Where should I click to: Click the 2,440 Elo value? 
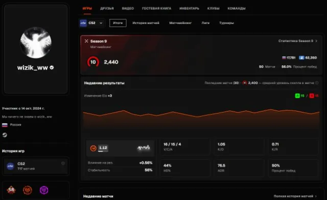pos(111,62)
